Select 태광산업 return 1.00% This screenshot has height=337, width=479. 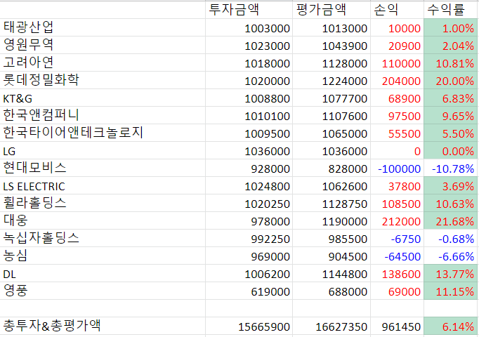point(451,27)
